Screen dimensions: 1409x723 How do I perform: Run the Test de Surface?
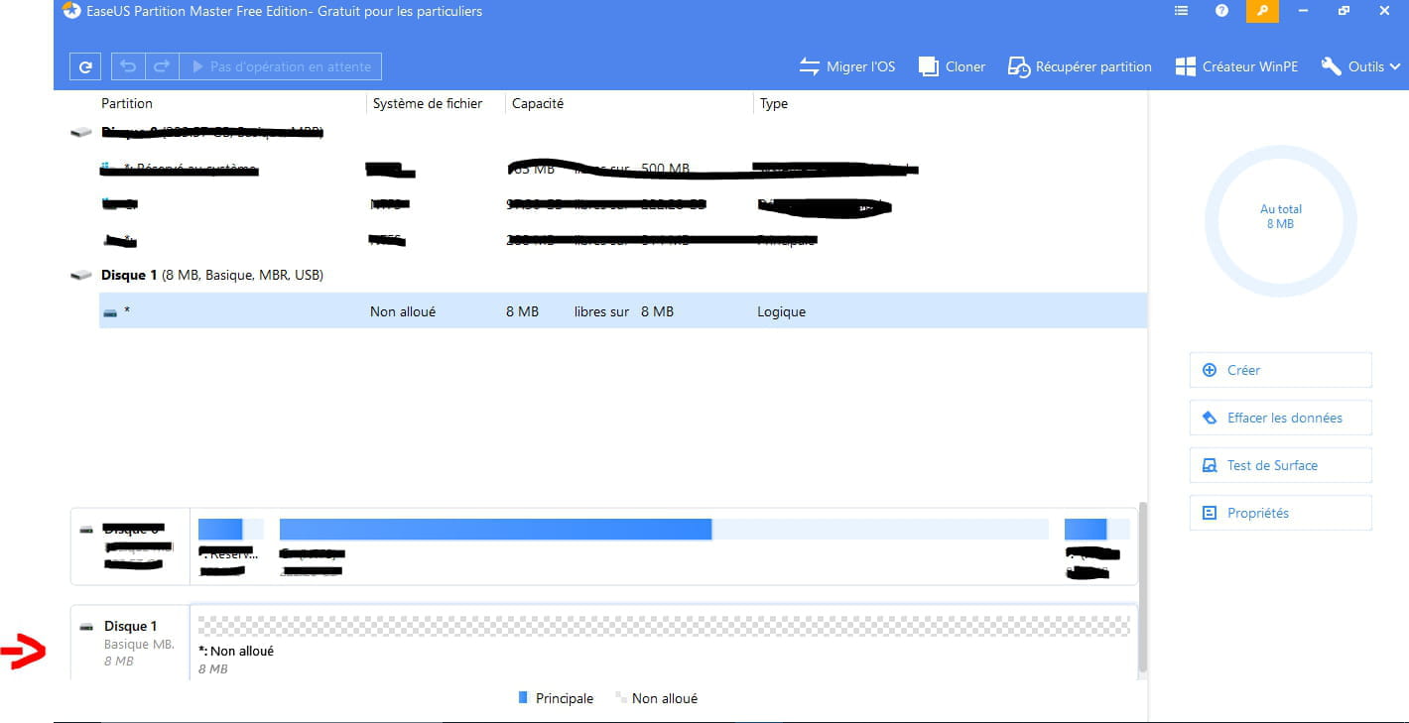pos(1280,465)
